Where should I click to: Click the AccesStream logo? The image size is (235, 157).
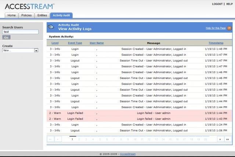point(29,7)
